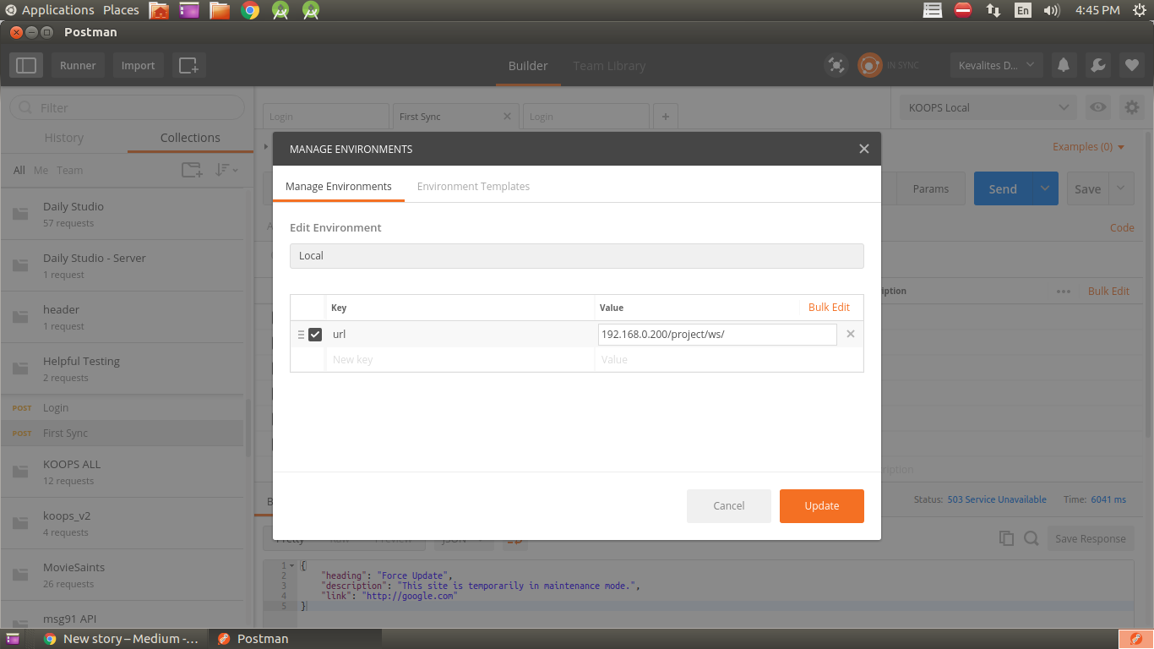1154x649 pixels.
Task: Click the Save Response button
Action: click(x=1090, y=538)
